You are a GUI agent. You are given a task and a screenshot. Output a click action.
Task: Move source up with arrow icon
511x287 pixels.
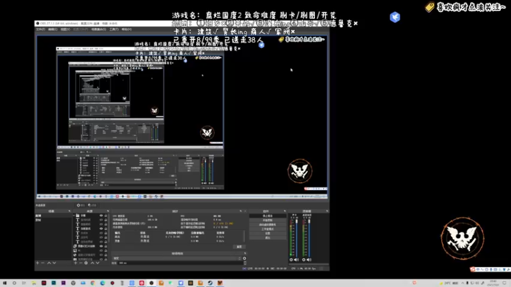point(92,263)
